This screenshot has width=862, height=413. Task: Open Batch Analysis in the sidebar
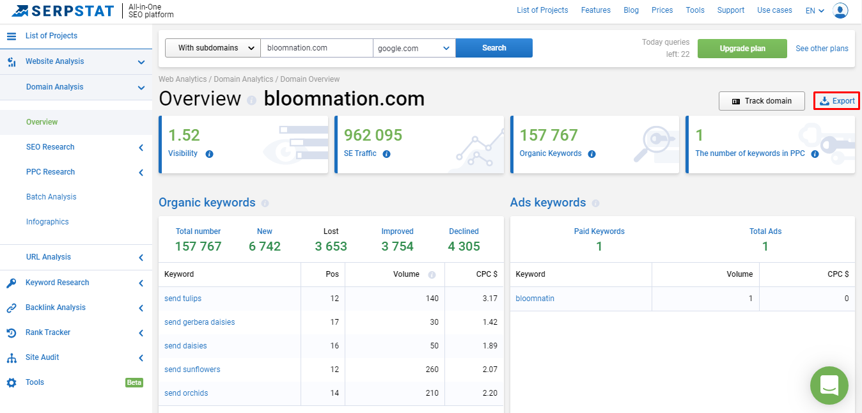pyautogui.click(x=51, y=197)
